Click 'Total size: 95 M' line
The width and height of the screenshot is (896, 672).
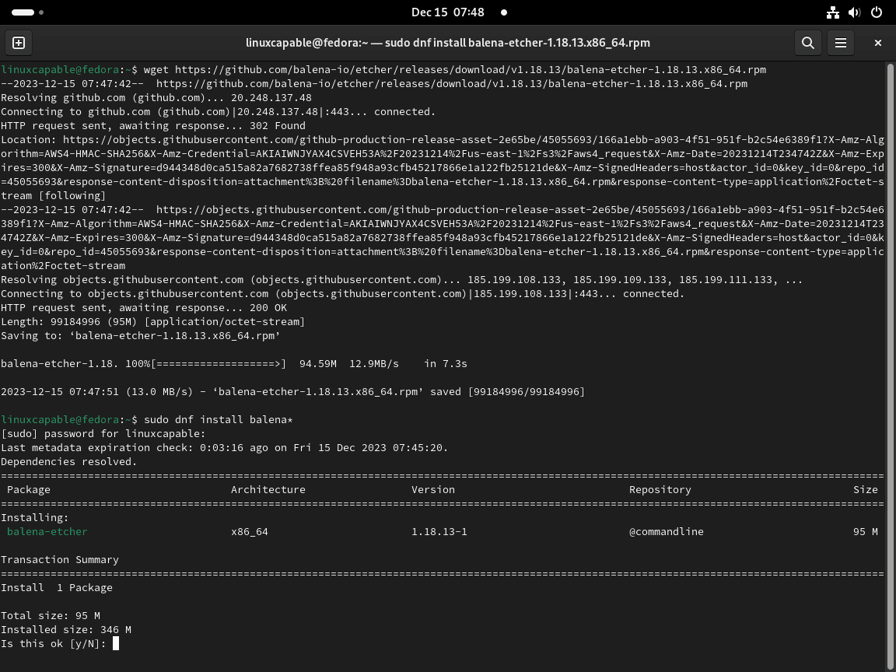tap(51, 615)
